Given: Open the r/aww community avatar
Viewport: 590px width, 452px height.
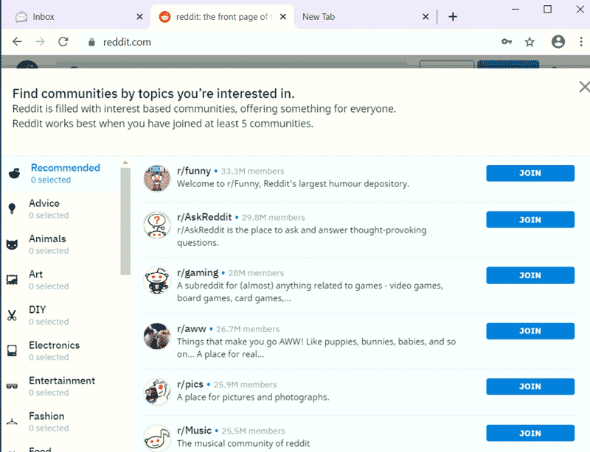Looking at the screenshot, I should 157,336.
